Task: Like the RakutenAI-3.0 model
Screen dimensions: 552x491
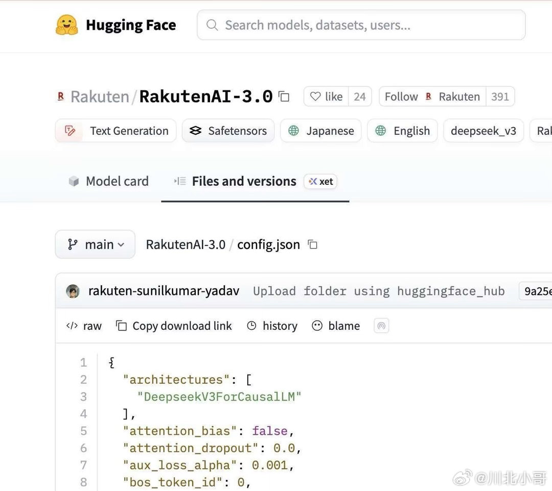Action: (x=327, y=96)
